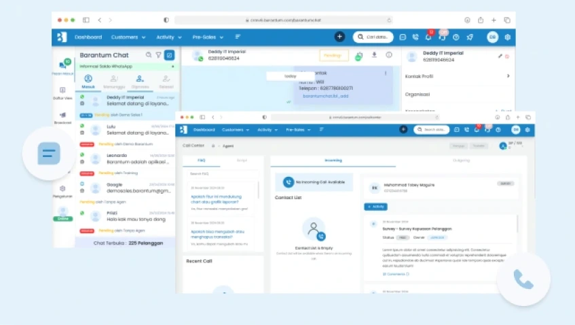Select the Menunggu chat tab
Screen dimensions: 575x325
click(114, 82)
